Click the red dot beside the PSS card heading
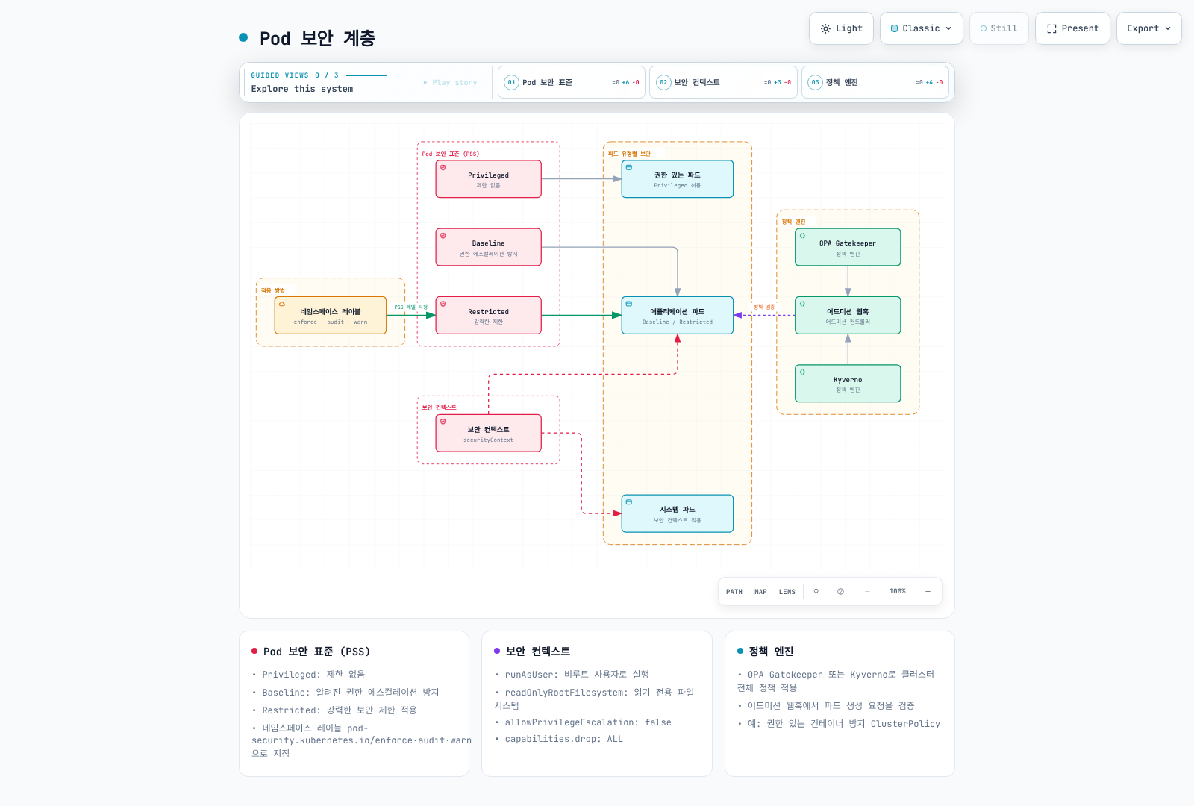1194x806 pixels. (x=254, y=652)
